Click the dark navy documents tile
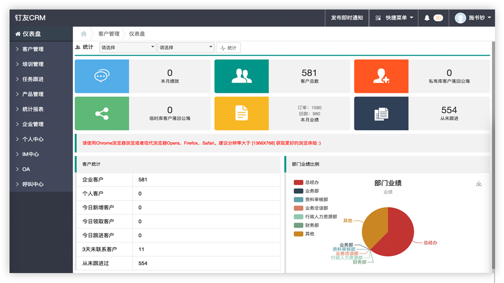The width and height of the screenshot is (504, 283). pos(381,113)
